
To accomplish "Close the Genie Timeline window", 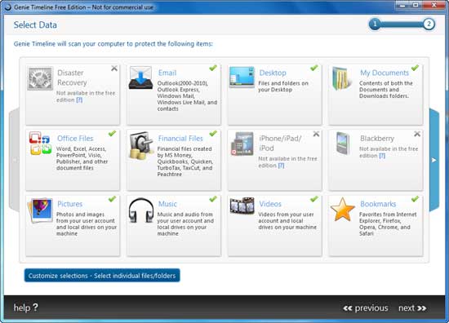I will [433, 5].
